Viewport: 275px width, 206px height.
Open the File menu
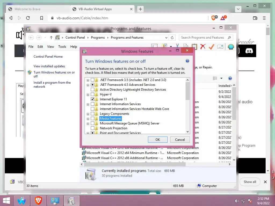(31, 47)
